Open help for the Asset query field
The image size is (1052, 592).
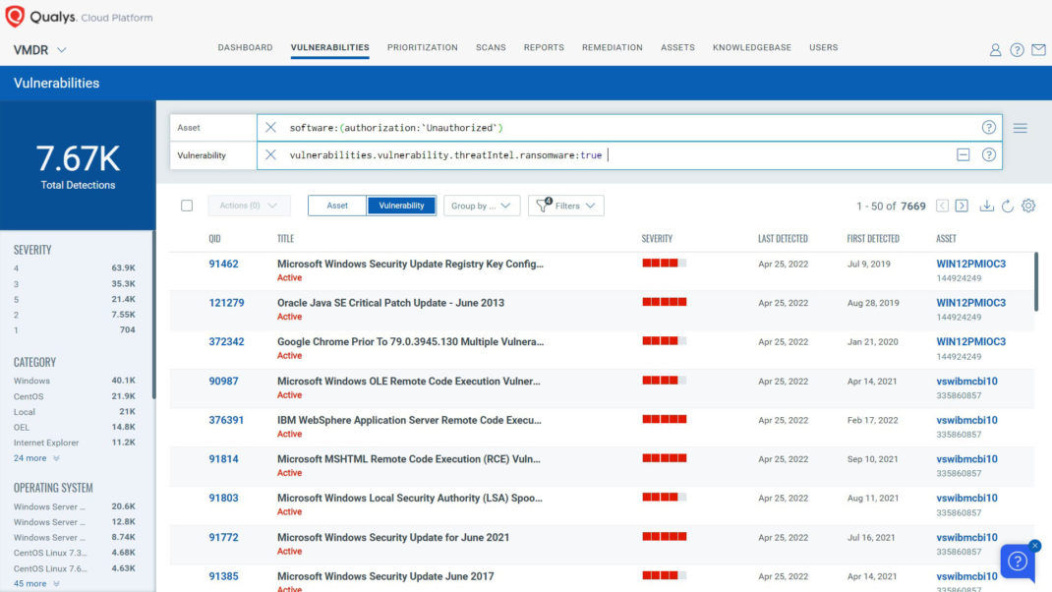click(988, 128)
